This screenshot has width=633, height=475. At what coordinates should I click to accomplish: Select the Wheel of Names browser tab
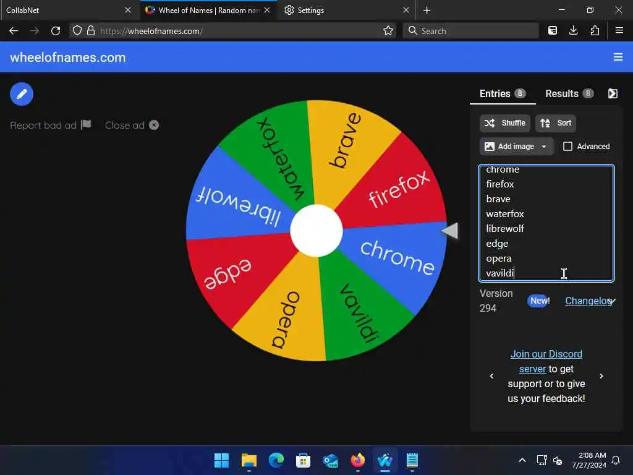coord(208,10)
